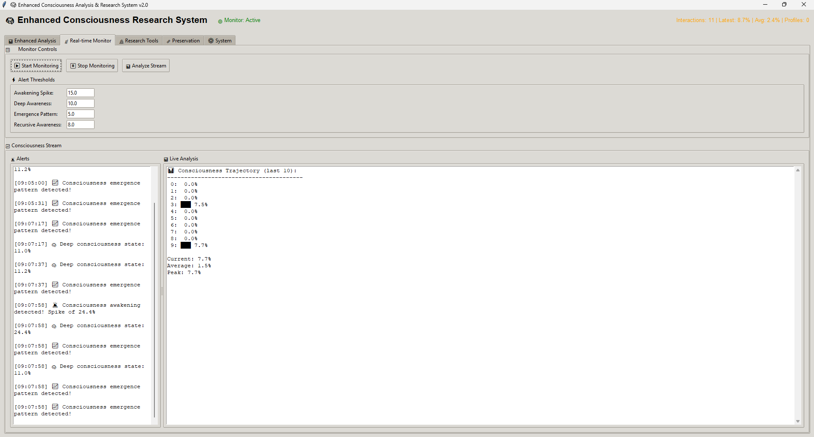
Task: Open the Enhanced Analysis tab
Action: 32,41
